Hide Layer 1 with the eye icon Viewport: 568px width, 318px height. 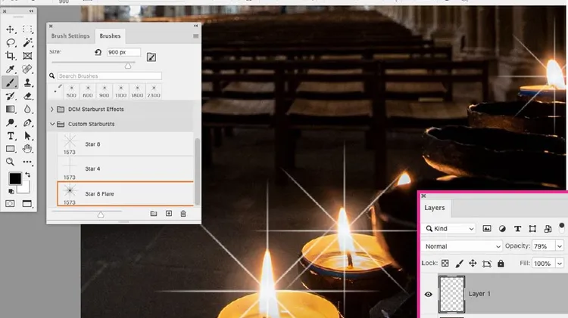[428, 294]
